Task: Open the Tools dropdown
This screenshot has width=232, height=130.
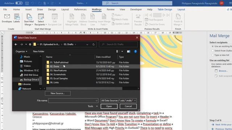Action: coord(92,106)
